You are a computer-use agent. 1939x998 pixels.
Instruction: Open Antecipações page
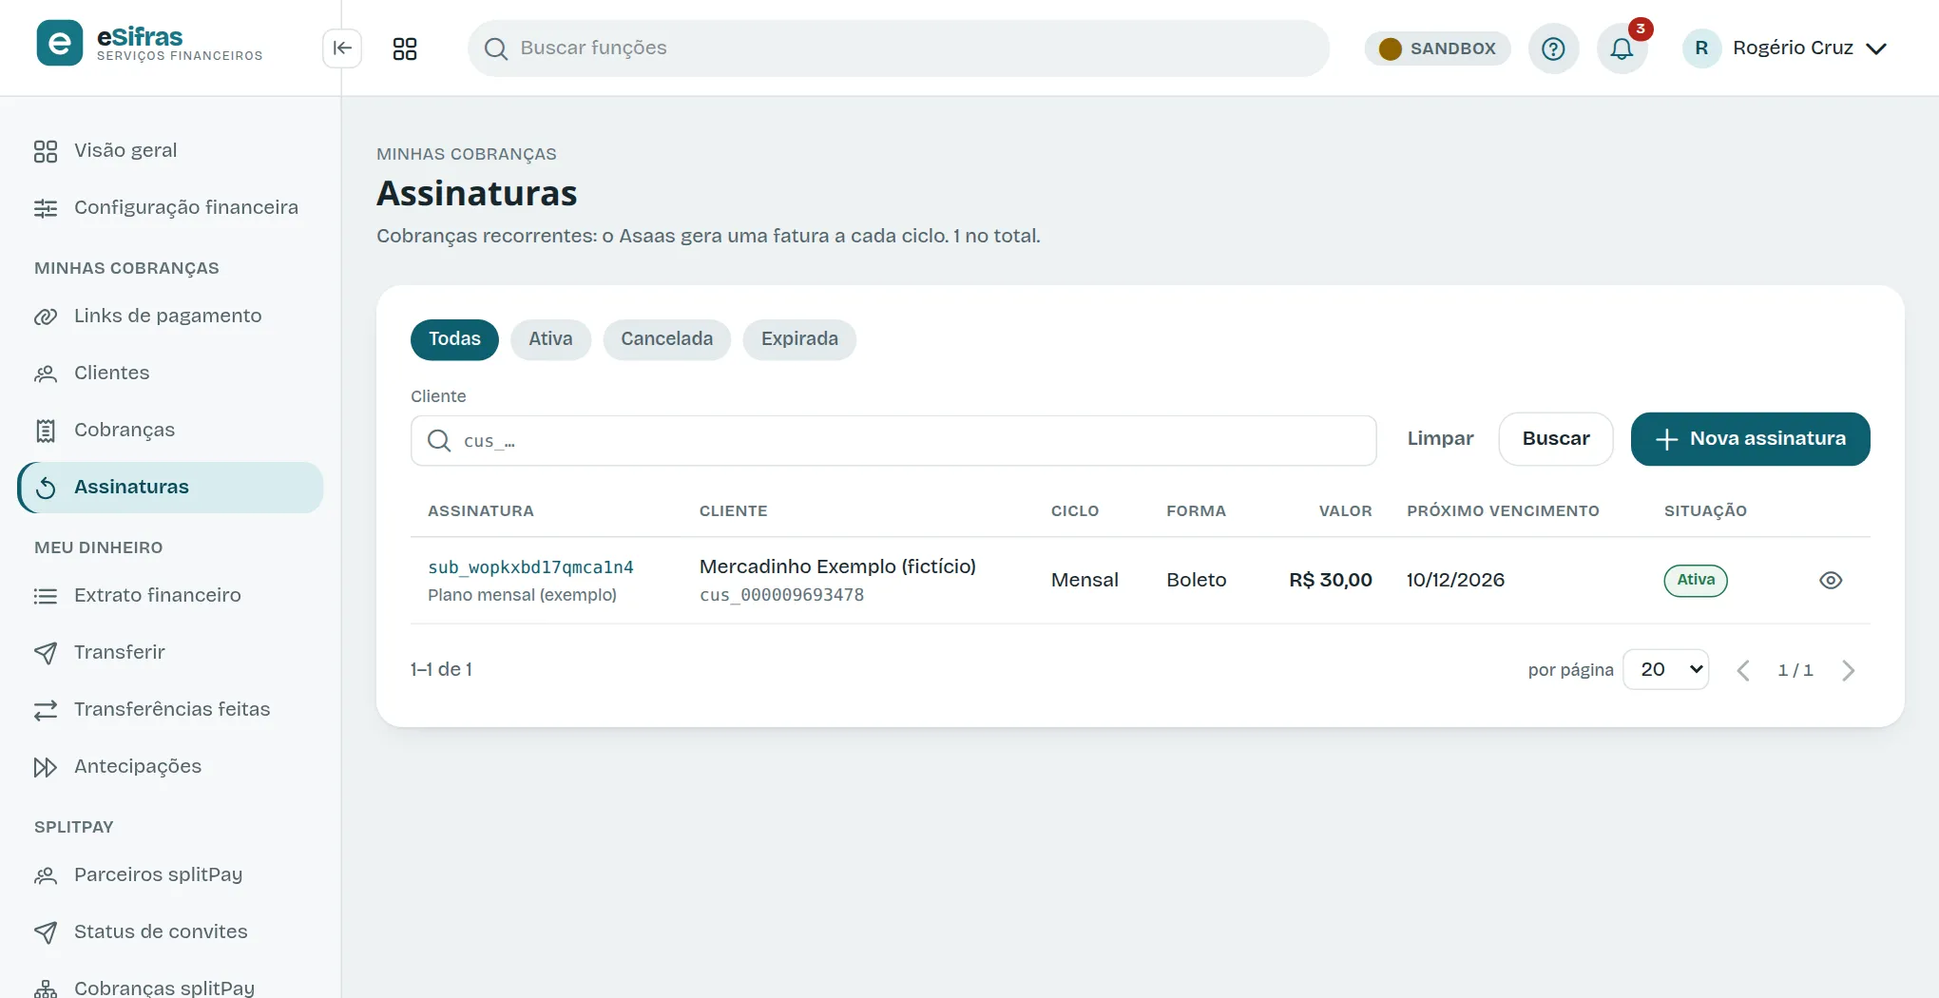coord(170,767)
